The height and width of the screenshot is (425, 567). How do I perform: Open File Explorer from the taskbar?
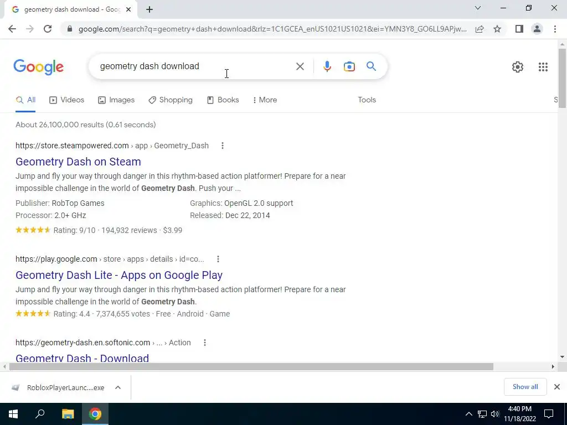(68, 414)
